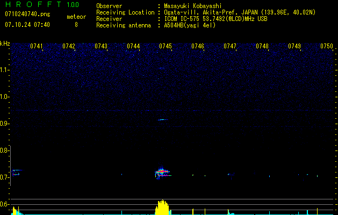Click the 0741 time marker

pos(36,46)
